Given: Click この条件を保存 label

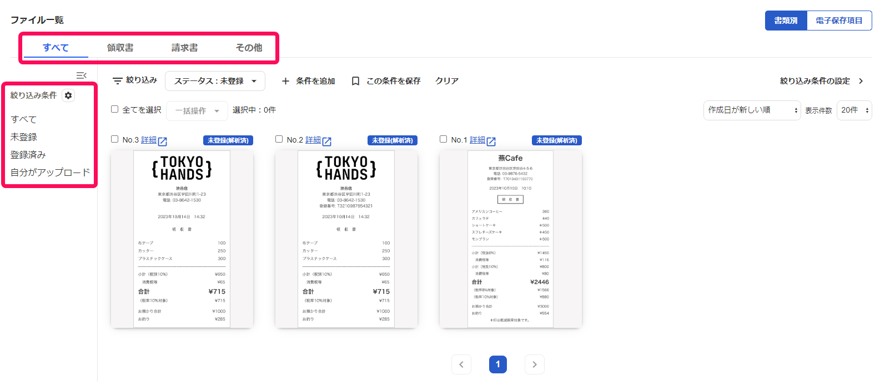Looking at the screenshot, I should tap(393, 81).
